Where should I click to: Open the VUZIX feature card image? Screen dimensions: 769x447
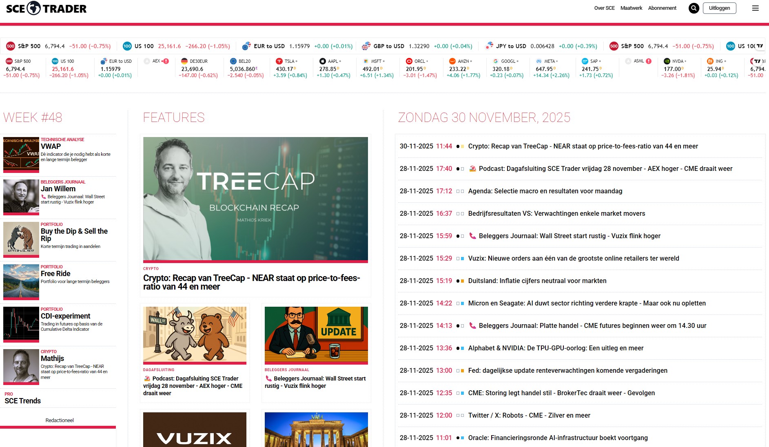[195, 429]
